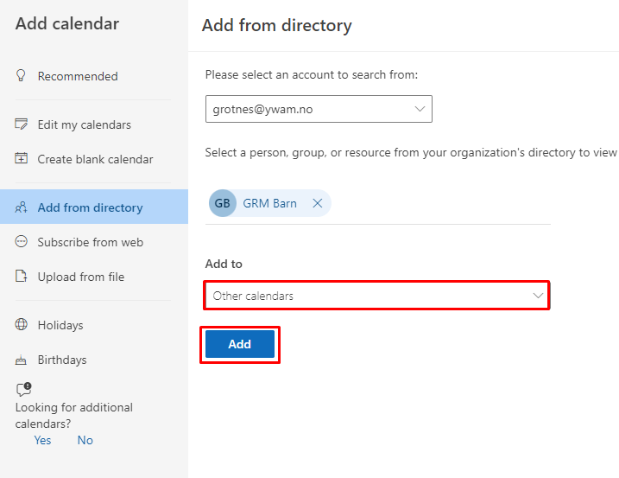Remove GRM Barn from selection

pyautogui.click(x=317, y=203)
